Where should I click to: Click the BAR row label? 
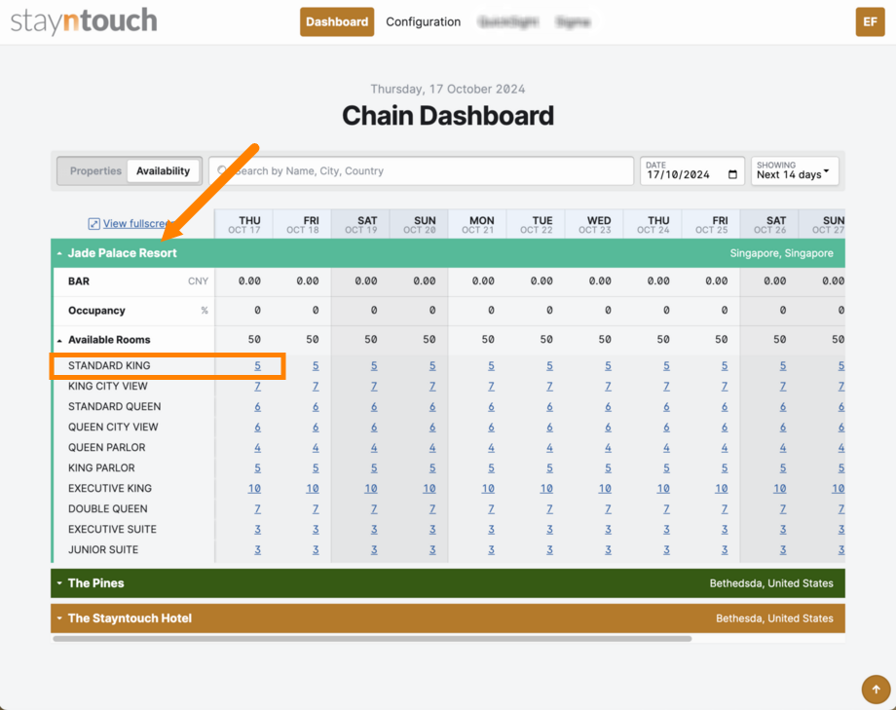(79, 281)
